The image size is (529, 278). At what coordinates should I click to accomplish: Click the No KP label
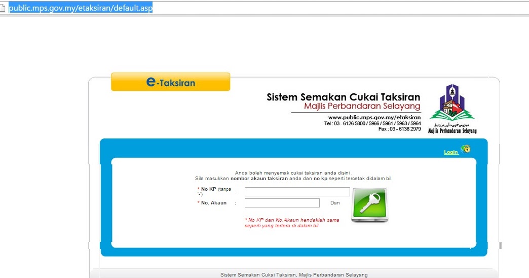coord(214,191)
